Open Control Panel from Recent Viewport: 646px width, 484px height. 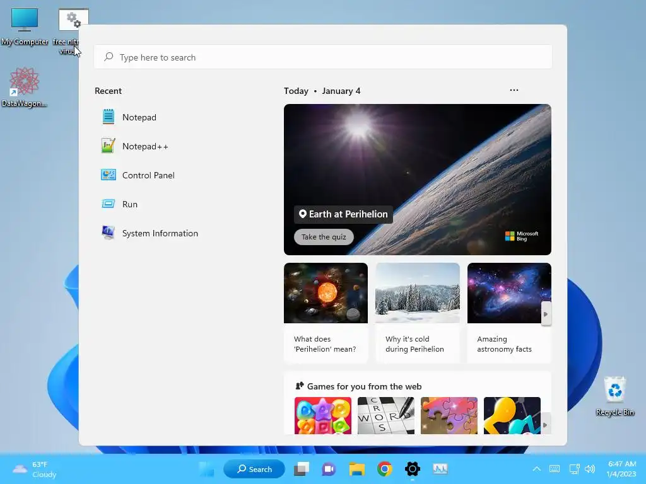tap(138, 175)
